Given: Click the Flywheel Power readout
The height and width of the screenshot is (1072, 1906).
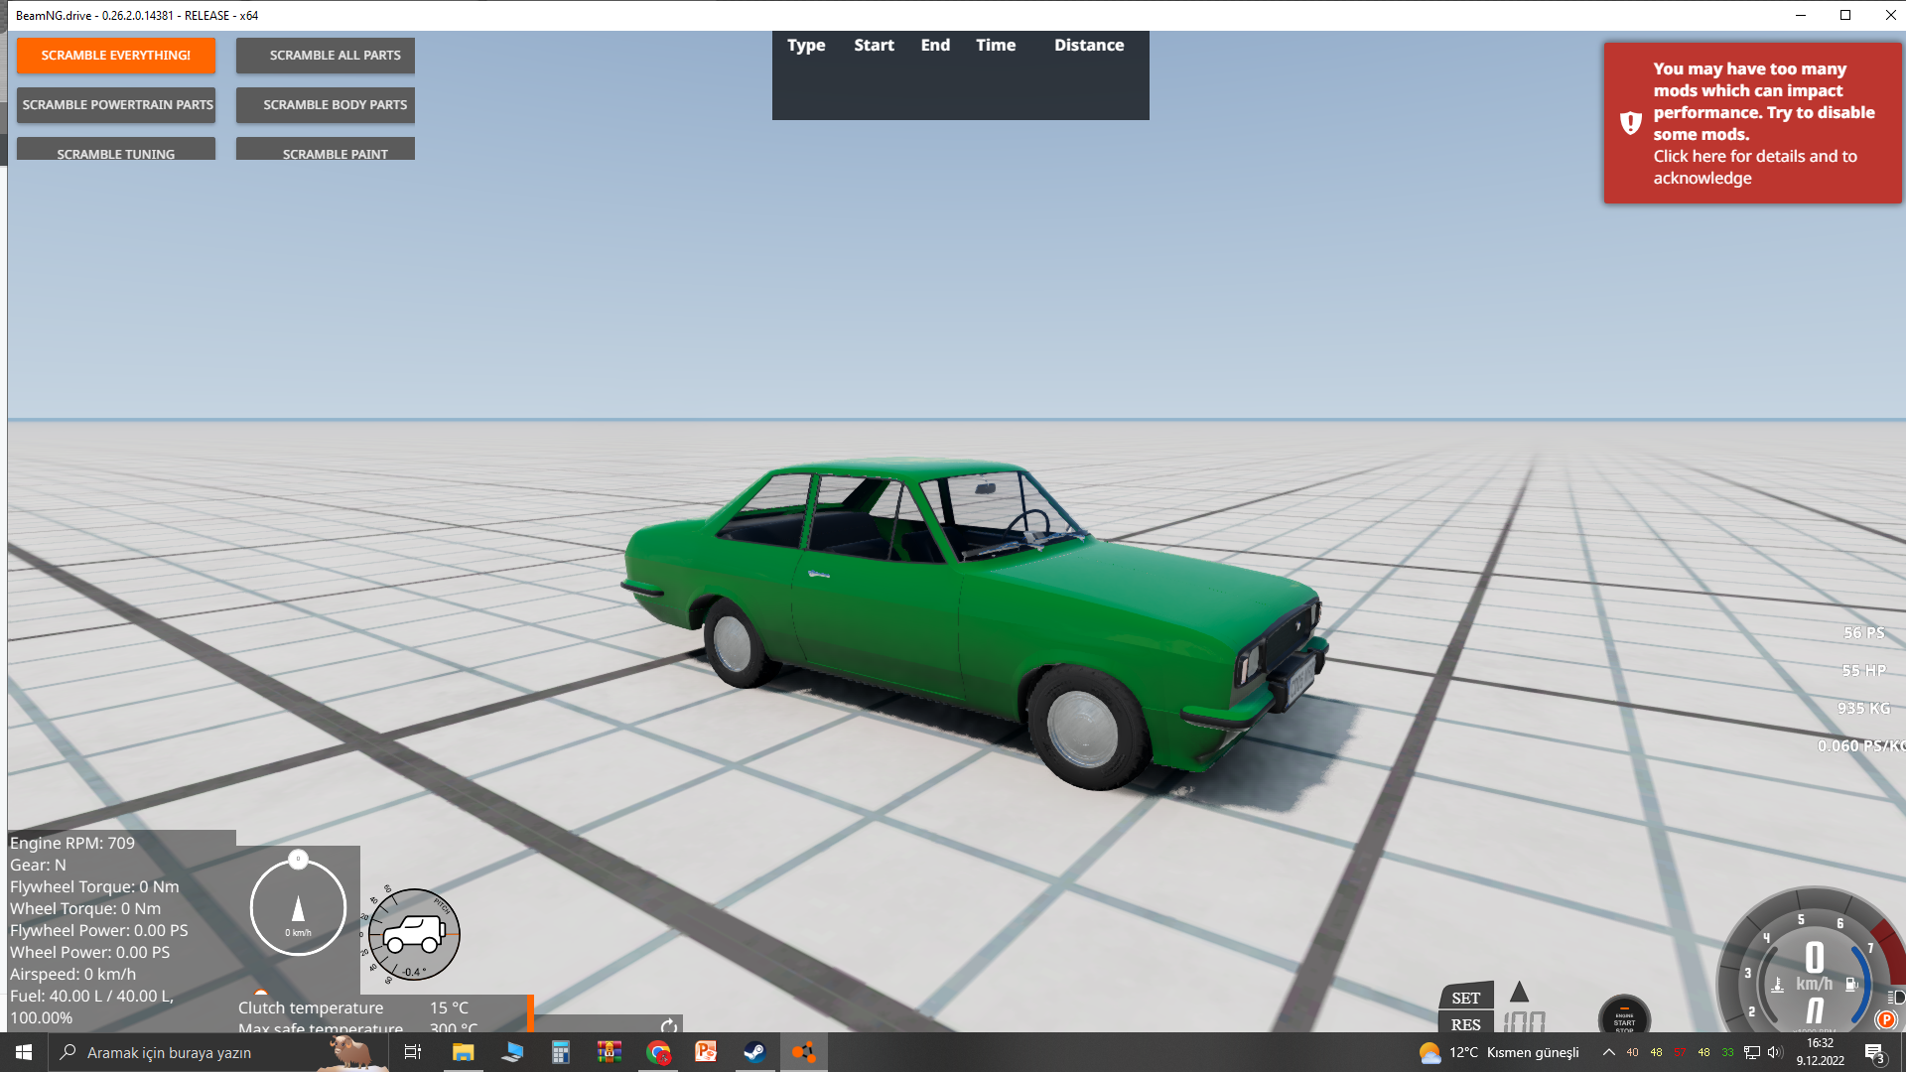Looking at the screenshot, I should [x=98, y=930].
